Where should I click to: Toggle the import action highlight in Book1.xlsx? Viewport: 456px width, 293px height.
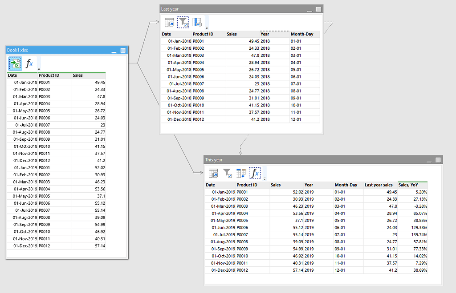[x=16, y=63]
